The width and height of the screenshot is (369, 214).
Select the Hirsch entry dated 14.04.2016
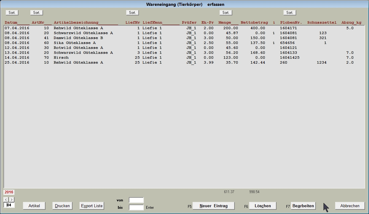pos(61,57)
